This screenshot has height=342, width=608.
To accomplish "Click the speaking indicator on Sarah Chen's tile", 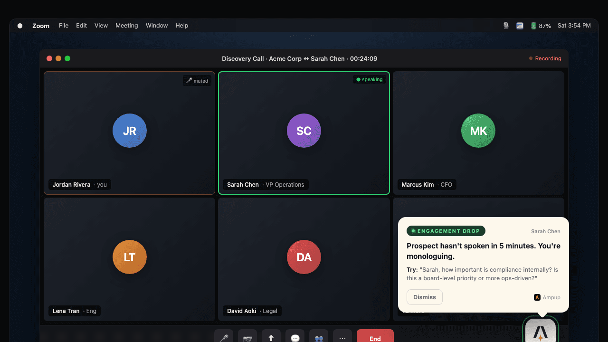I will click(370, 79).
